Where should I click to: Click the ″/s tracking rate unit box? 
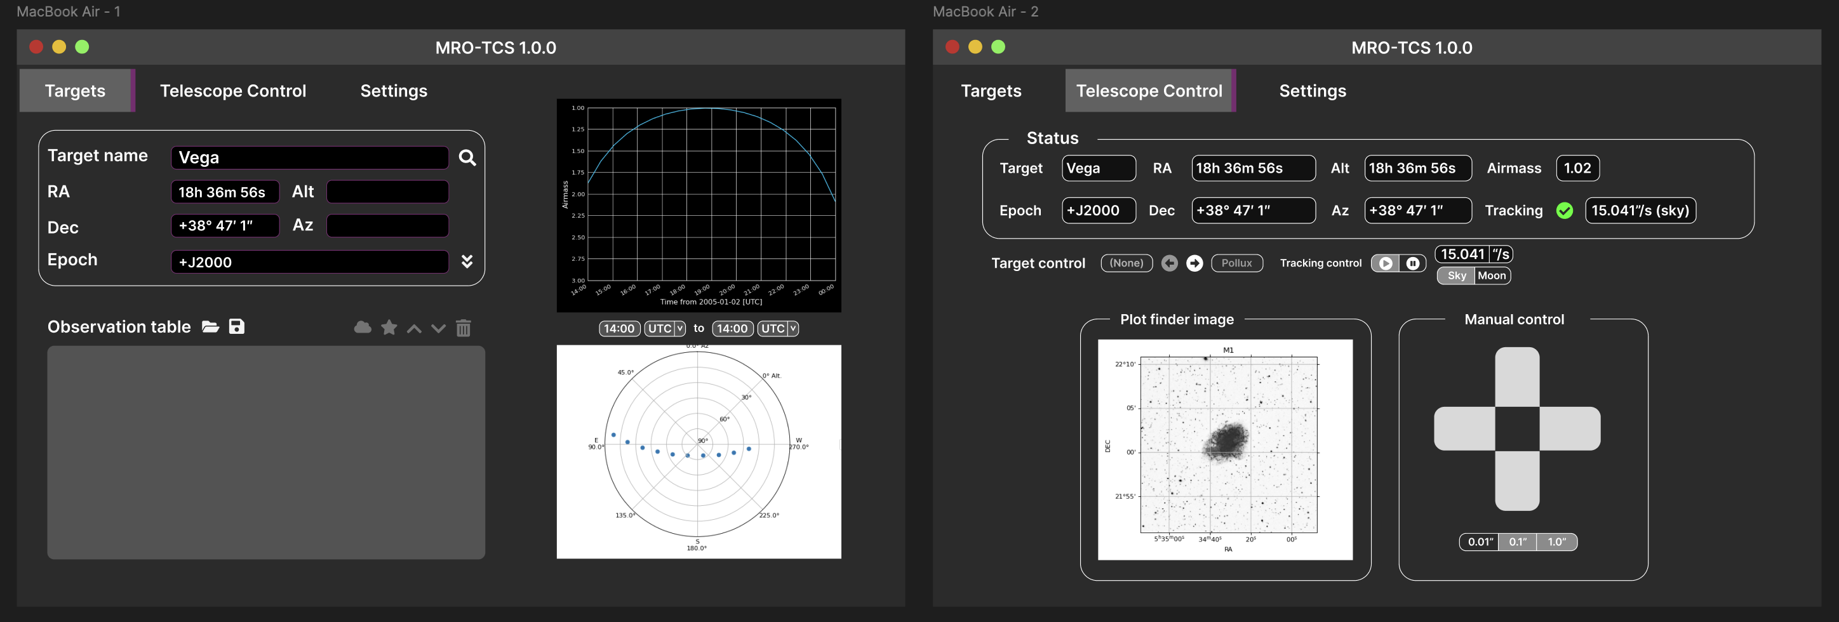point(1501,254)
